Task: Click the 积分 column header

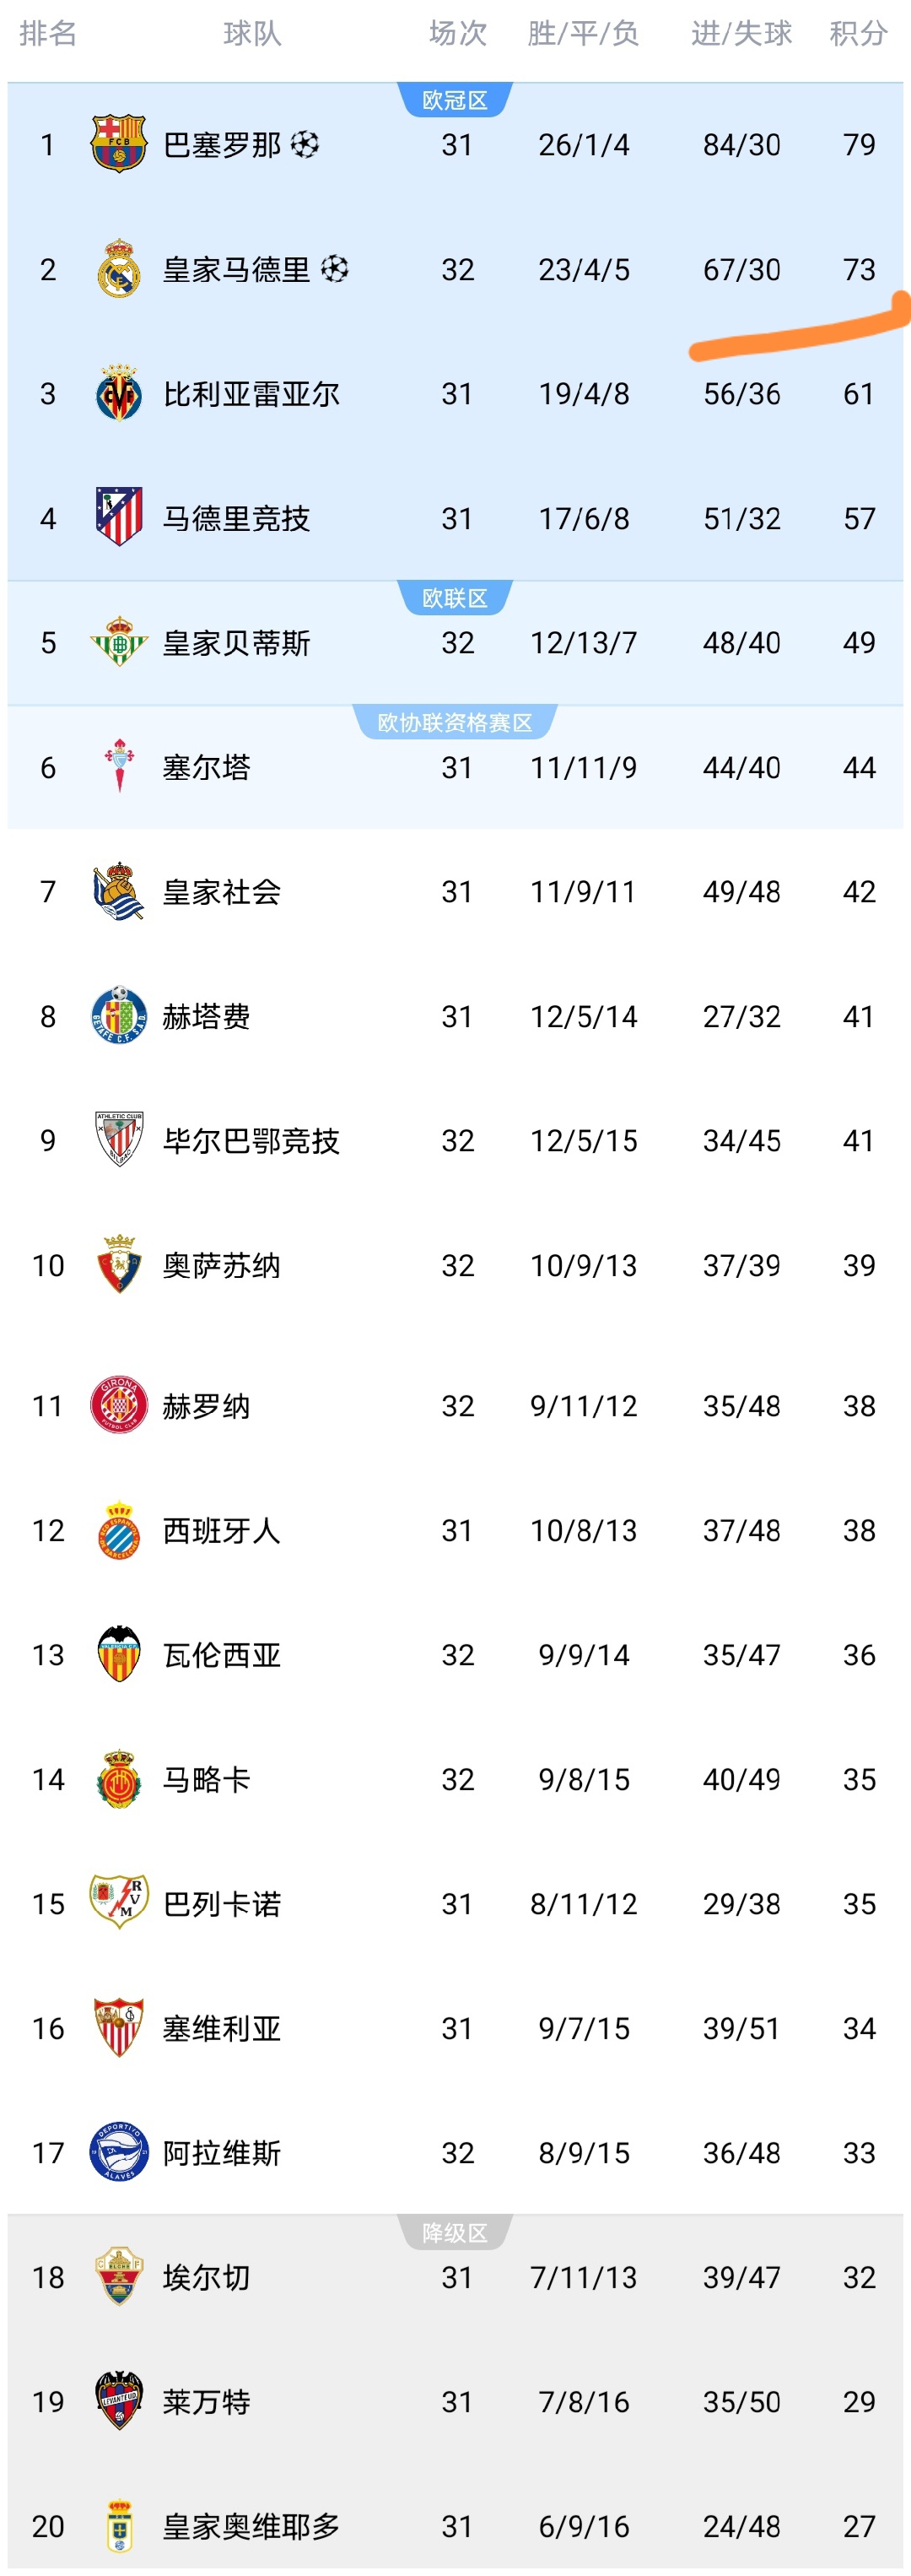Action: pos(858,34)
